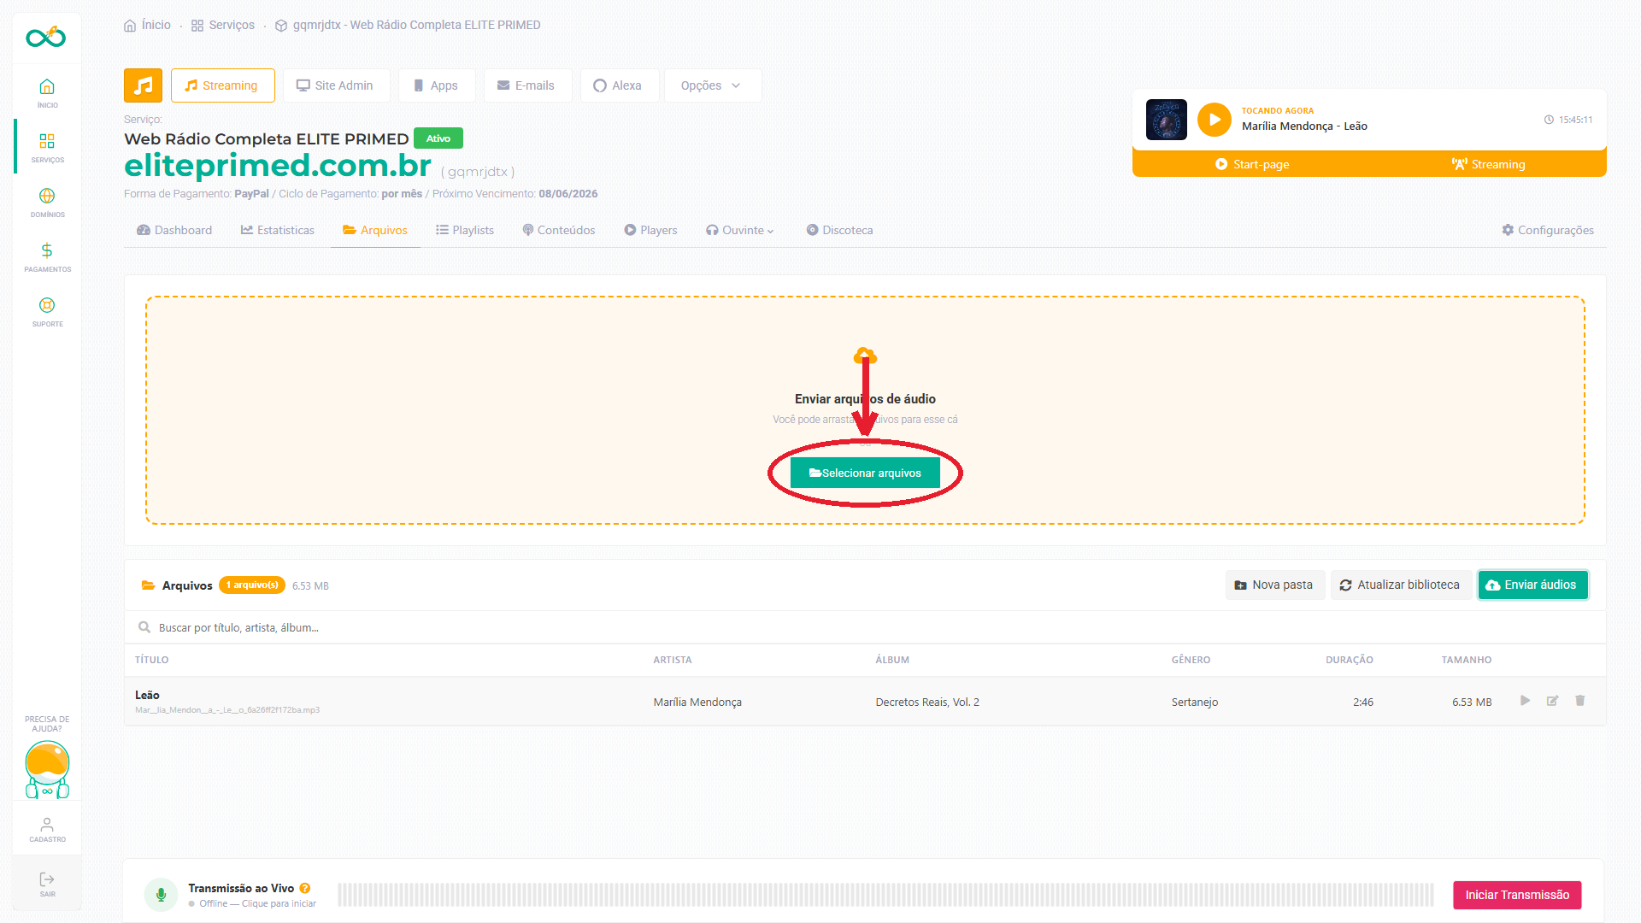1641x923 pixels.
Task: Click the now-playing album cover thumbnail
Action: pyautogui.click(x=1166, y=120)
